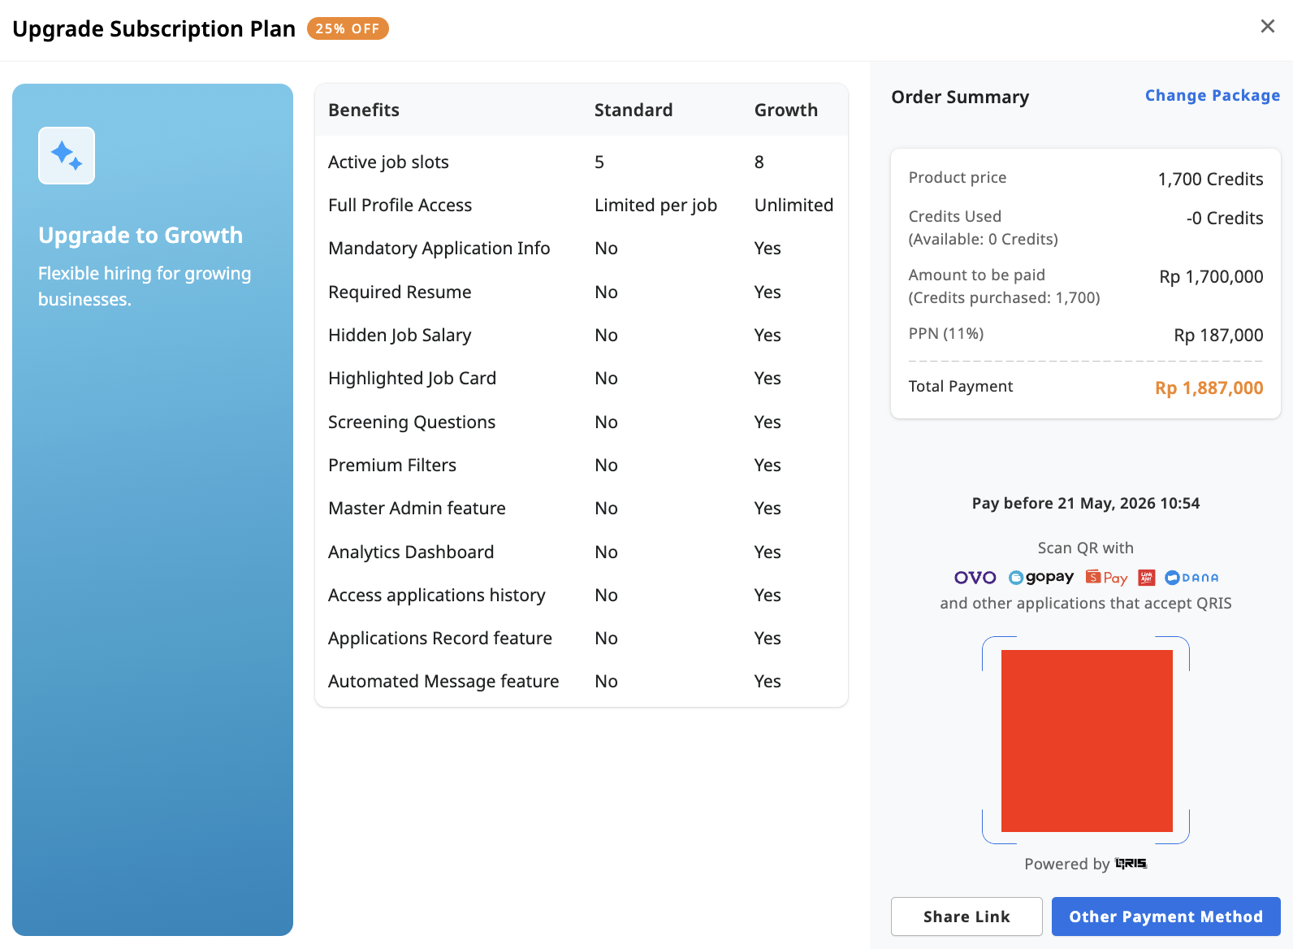Image resolution: width=1293 pixels, height=949 pixels.
Task: Click the GoPay payment logo
Action: click(x=1041, y=577)
